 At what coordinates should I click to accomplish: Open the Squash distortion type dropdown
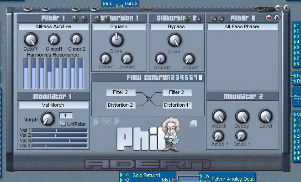coord(119,26)
